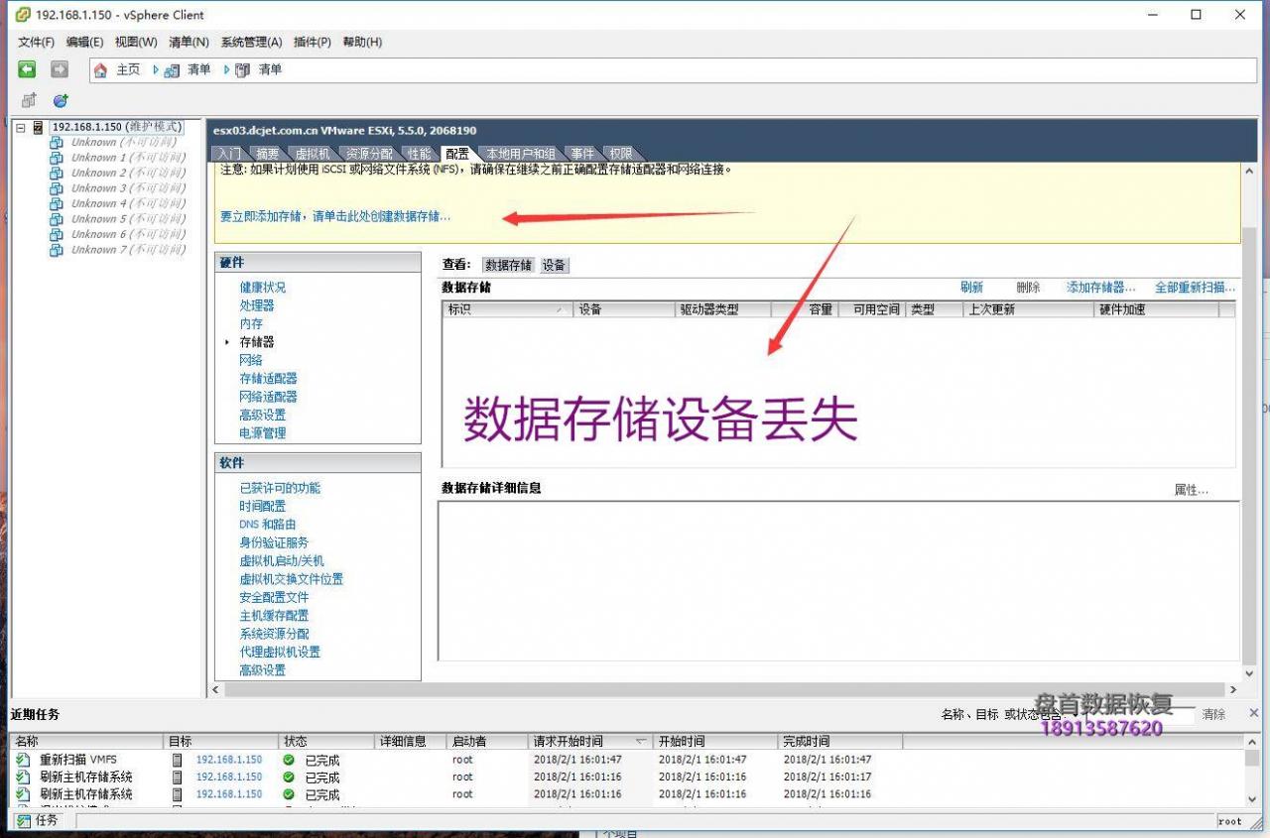Sort datastores by the 标识 column header
The image size is (1270, 838).
[x=508, y=309]
